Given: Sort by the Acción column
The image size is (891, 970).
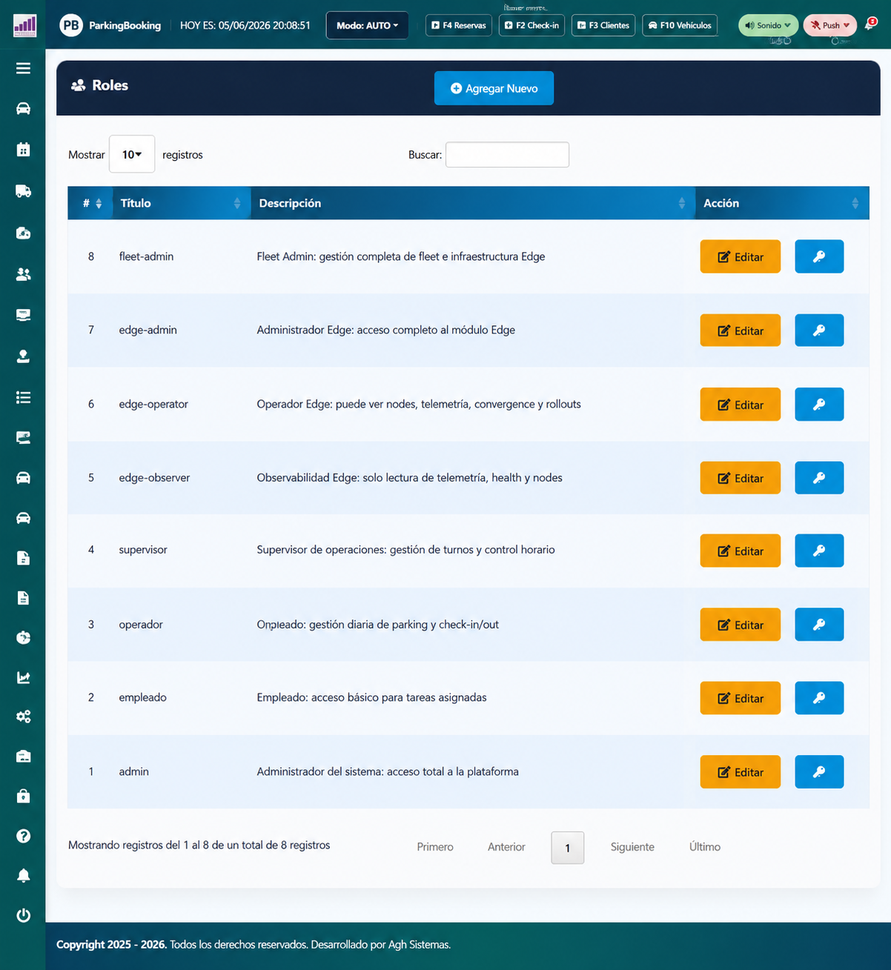Looking at the screenshot, I should 782,203.
